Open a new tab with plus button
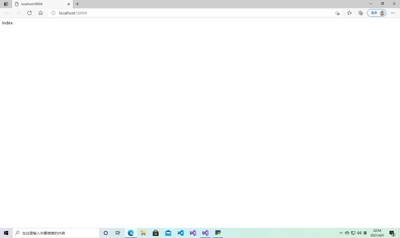This screenshot has width=400, height=238. (78, 4)
